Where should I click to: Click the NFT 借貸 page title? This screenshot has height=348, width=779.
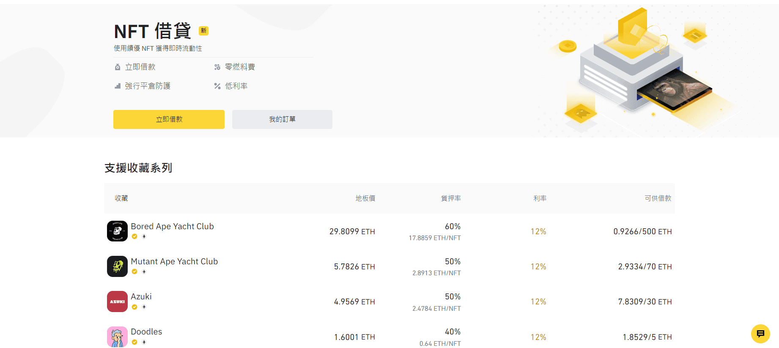tap(153, 31)
